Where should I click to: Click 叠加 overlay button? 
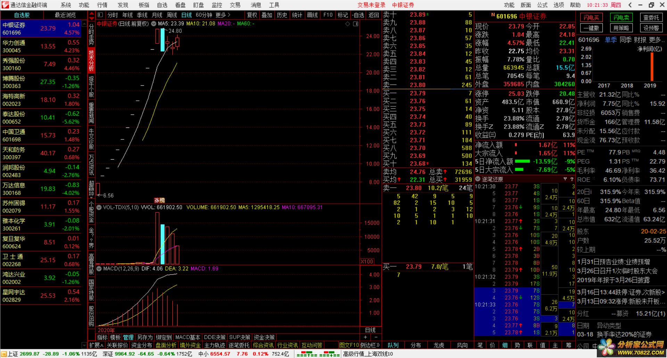pyautogui.click(x=267, y=15)
